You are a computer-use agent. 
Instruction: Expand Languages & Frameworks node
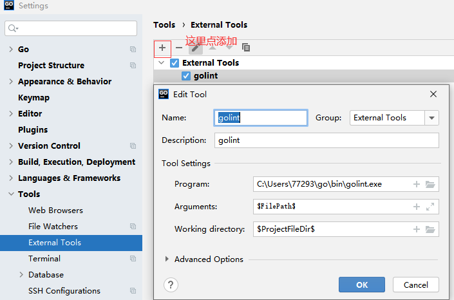tap(11, 178)
